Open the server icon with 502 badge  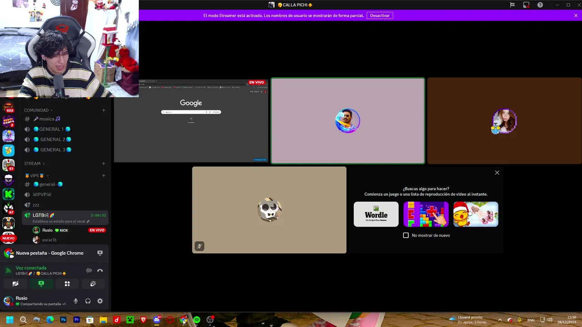click(9, 108)
